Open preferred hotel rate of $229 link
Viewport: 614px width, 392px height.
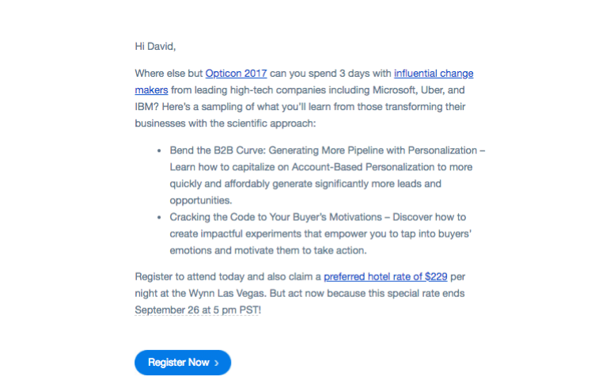[x=385, y=276]
